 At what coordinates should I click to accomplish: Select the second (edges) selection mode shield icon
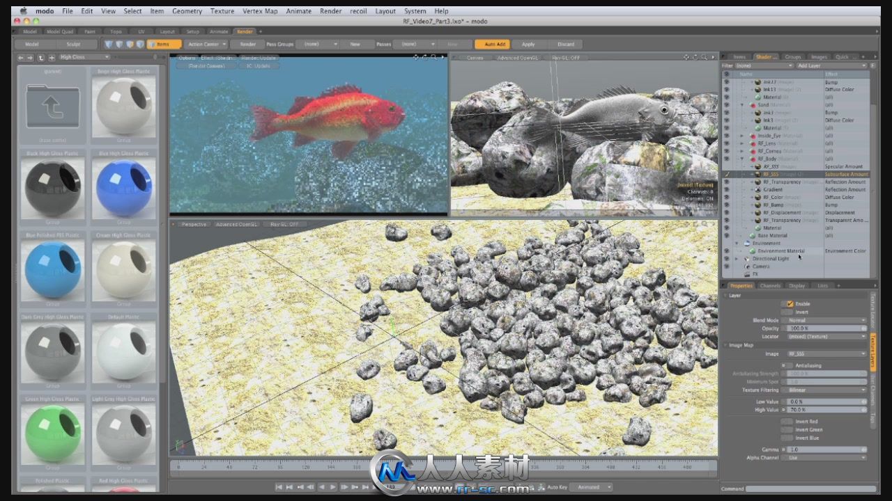point(119,44)
